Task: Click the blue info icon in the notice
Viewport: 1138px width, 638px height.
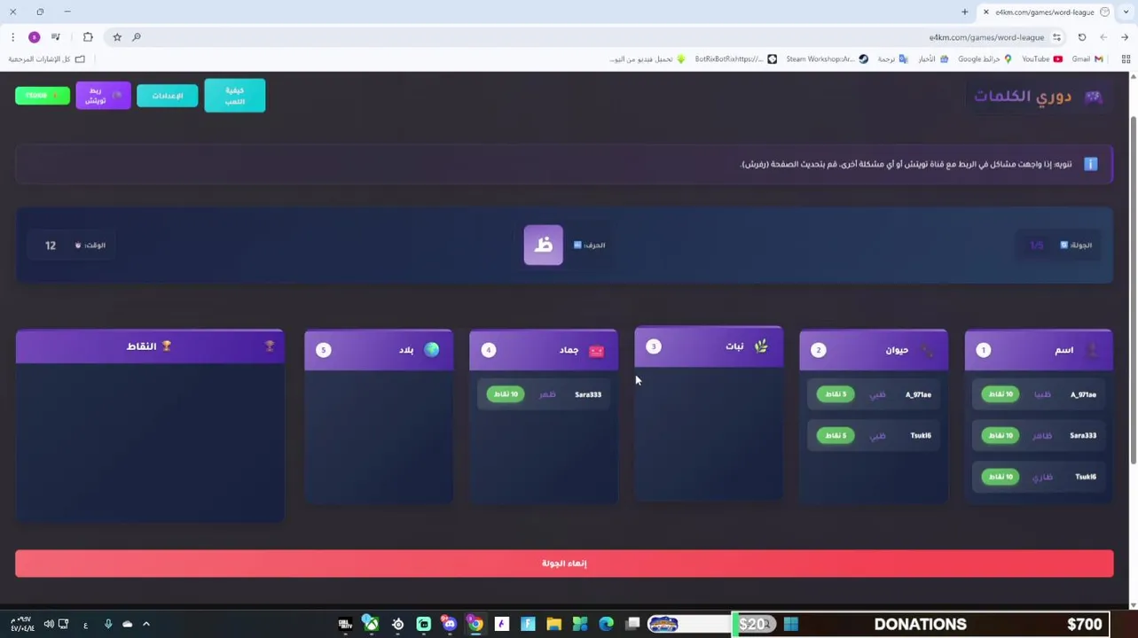Action: [x=1091, y=164]
